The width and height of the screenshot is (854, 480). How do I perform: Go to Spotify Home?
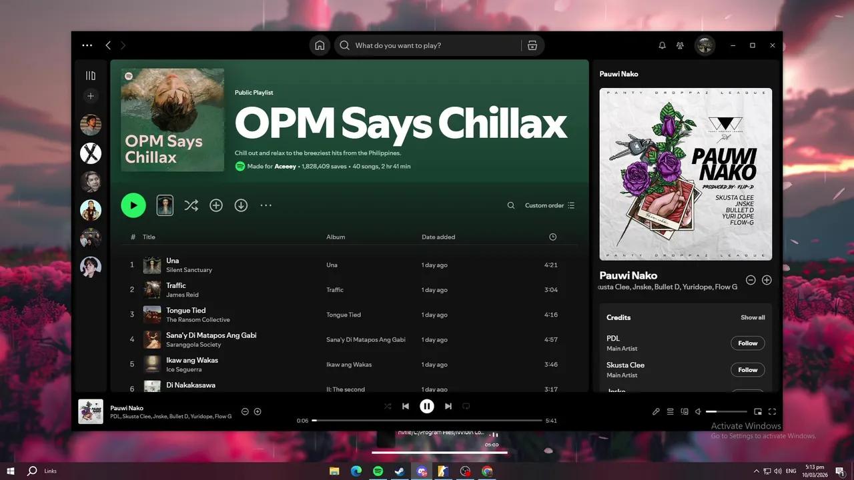coord(320,45)
